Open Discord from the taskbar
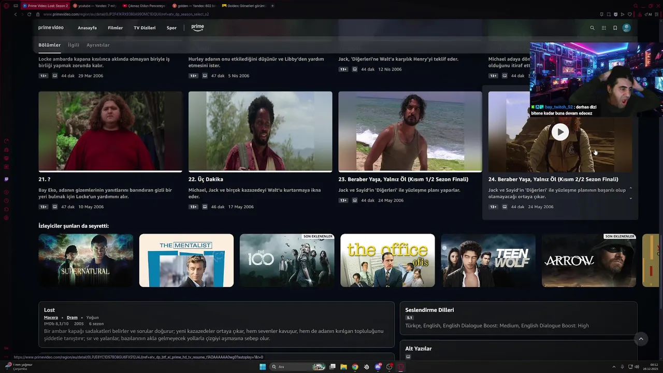This screenshot has width=663, height=373. click(378, 367)
